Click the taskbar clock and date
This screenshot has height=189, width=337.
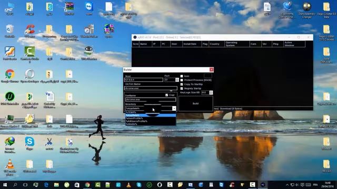click(x=328, y=185)
